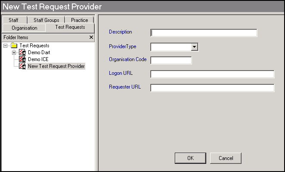Click the Organisation Code field
Screen dimensions: 285x172
(x=171, y=61)
